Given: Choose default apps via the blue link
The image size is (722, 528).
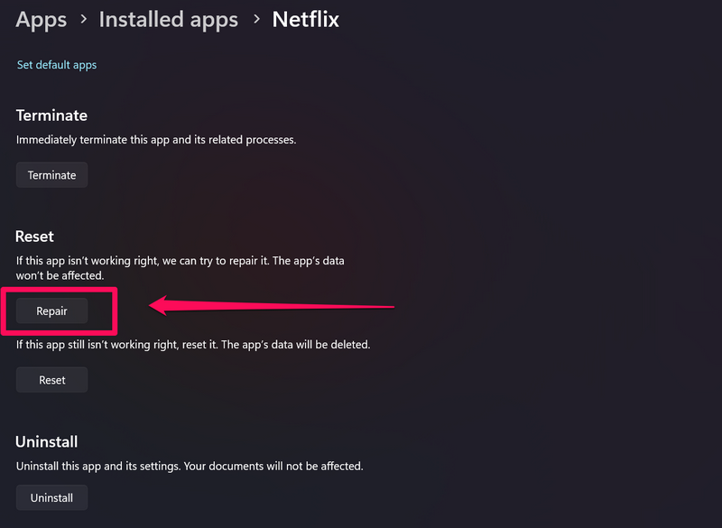Looking at the screenshot, I should tap(56, 64).
